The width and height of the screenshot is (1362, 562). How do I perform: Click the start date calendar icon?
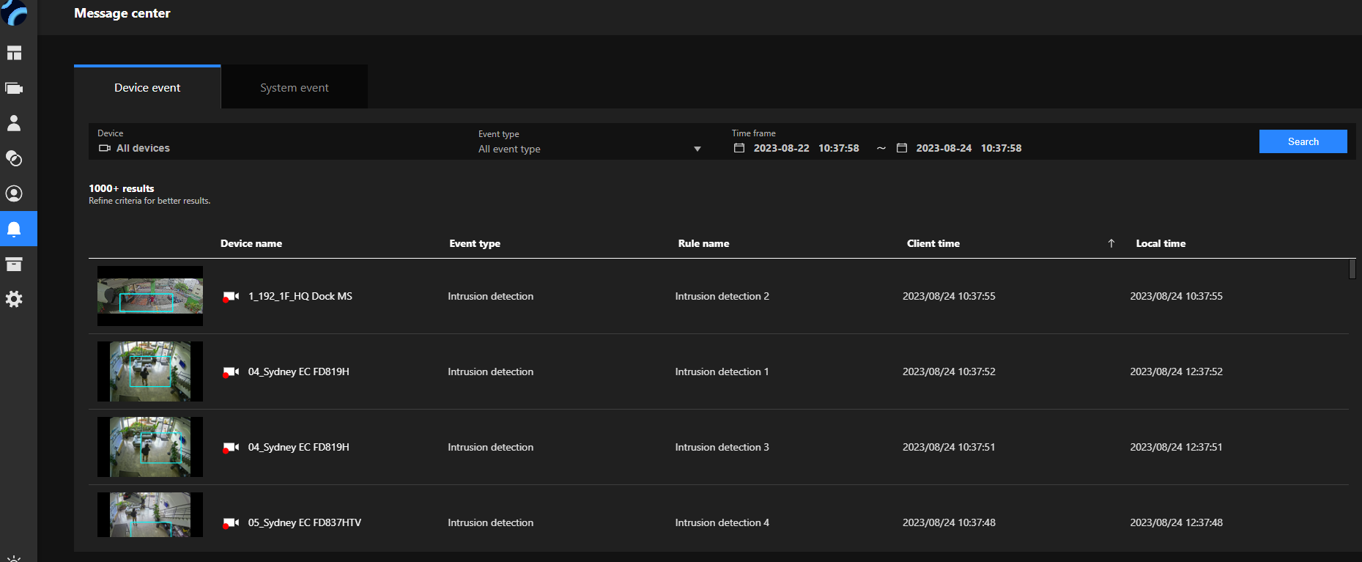[x=739, y=148]
